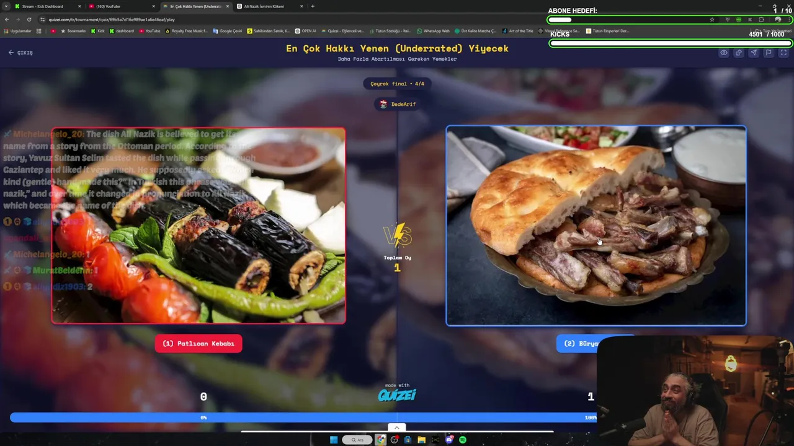Click the ÇIKIŞ exit button

tap(20, 53)
